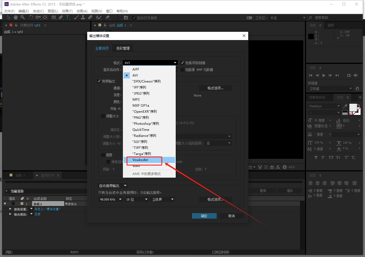This screenshot has height=257, width=365.
Task: Open the 立体声 channel dropdown
Action: [163, 199]
